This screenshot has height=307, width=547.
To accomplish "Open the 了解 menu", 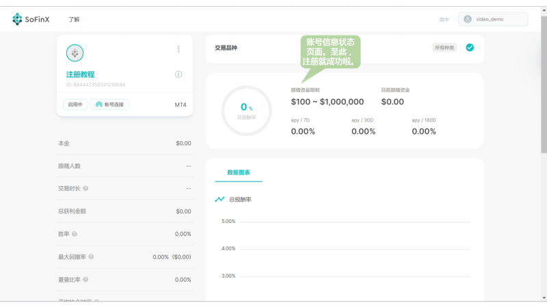I will (x=74, y=20).
